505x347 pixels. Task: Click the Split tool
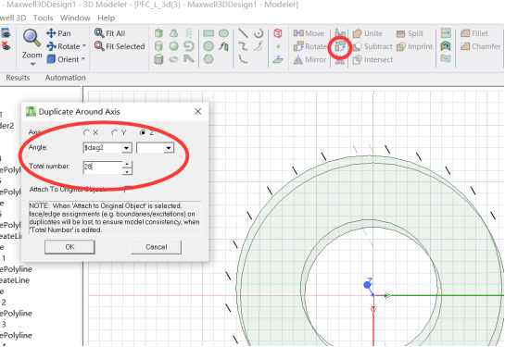410,33
